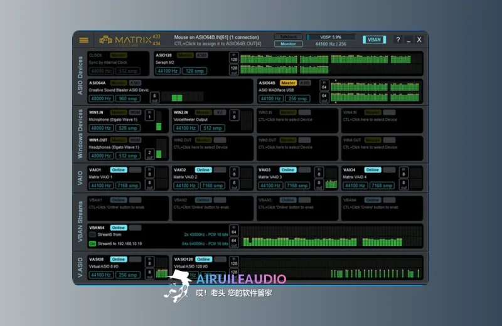502x326 pixels.
Task: Select WIN2.IN in 8 channel box
Action: 234,115
